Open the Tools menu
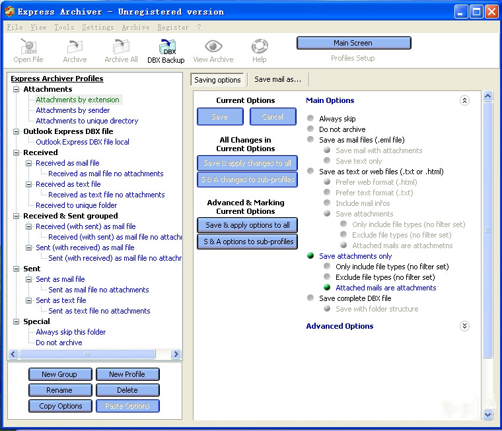The height and width of the screenshot is (431, 502). point(64,28)
